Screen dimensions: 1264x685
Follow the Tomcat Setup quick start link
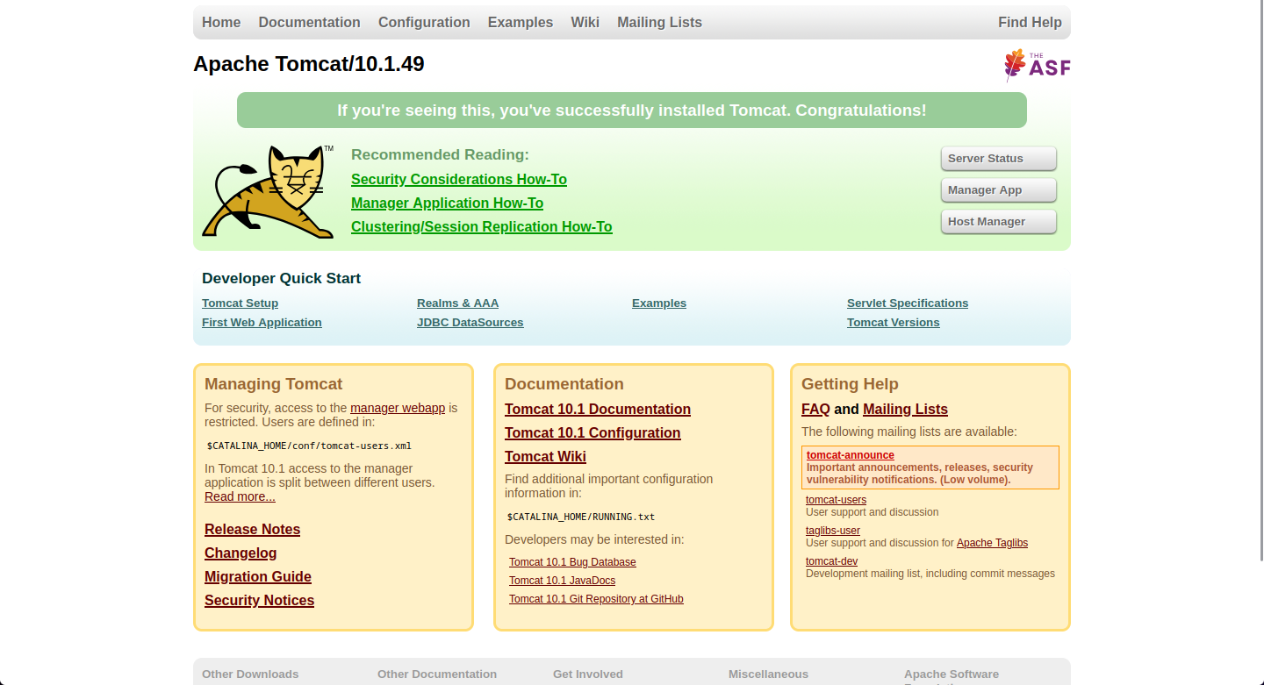240,303
